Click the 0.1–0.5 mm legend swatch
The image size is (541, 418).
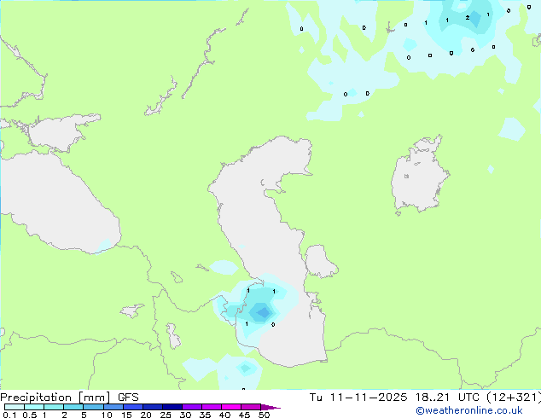[15, 407]
